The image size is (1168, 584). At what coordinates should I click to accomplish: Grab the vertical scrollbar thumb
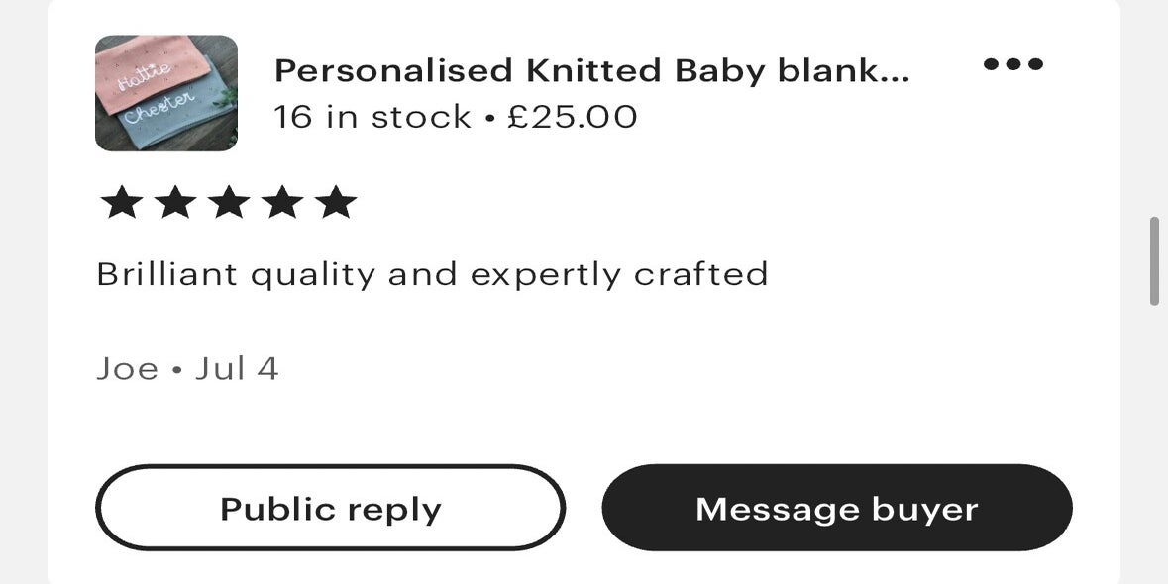pos(1154,261)
